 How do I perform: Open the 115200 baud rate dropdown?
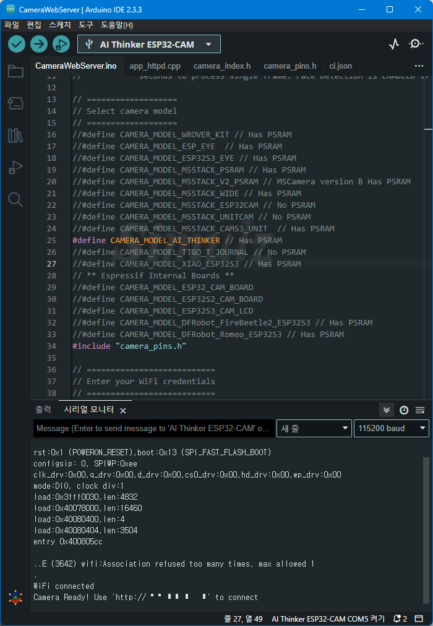[x=392, y=429]
